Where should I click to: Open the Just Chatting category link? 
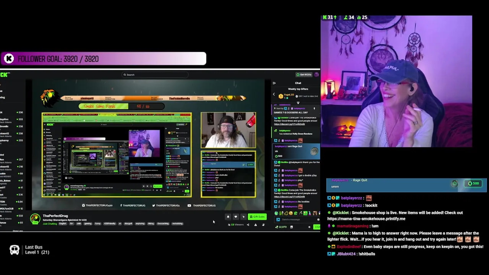(x=50, y=223)
